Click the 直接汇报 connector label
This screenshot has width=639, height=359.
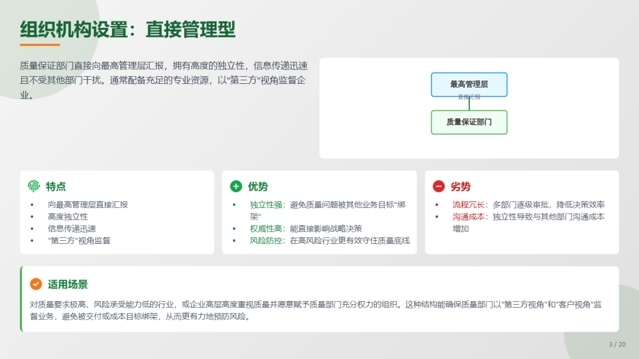coord(469,97)
